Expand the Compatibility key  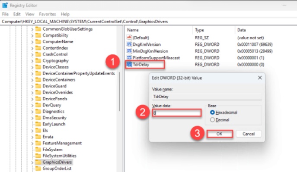32,36
